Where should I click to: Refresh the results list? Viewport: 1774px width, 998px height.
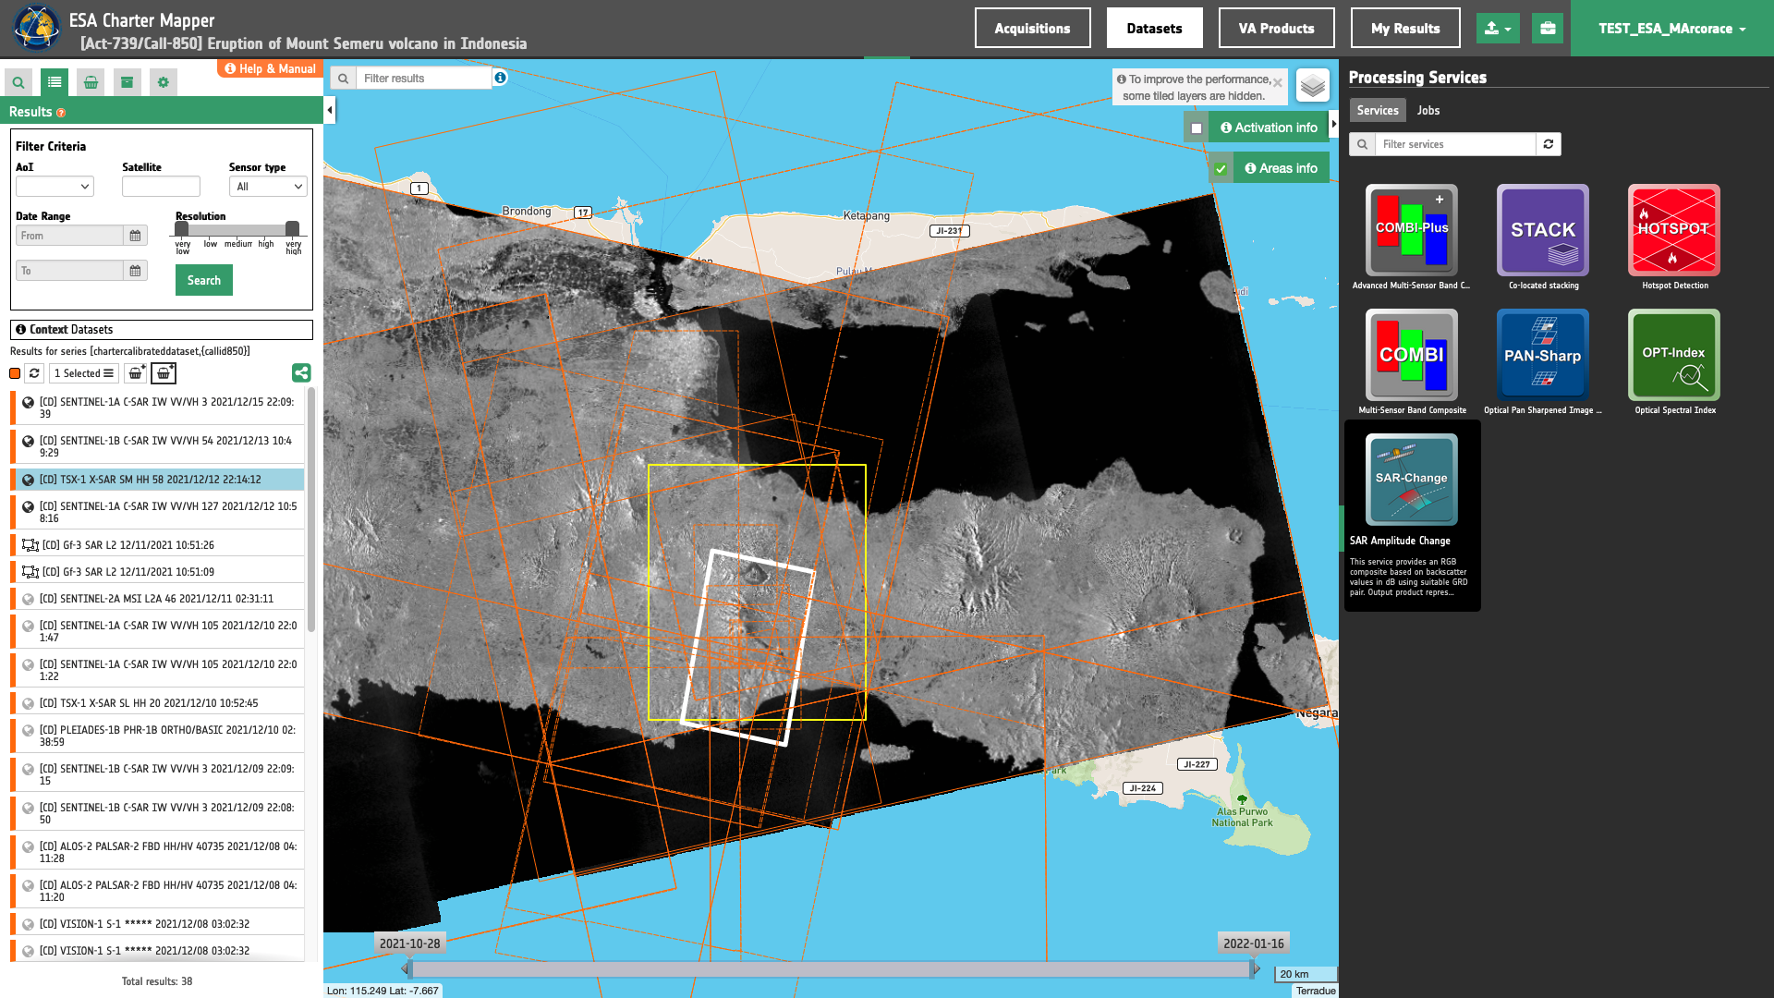point(34,373)
